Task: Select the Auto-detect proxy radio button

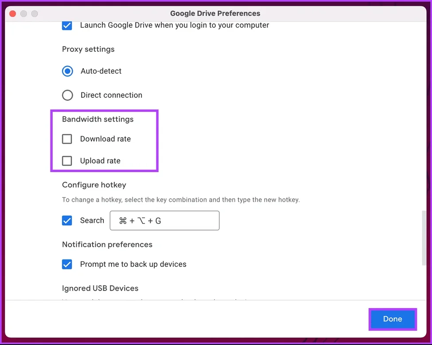Action: (67, 71)
